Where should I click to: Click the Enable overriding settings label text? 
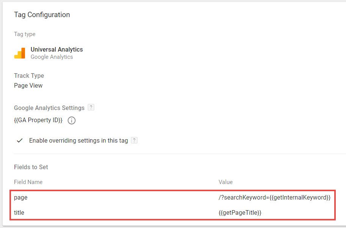point(78,141)
